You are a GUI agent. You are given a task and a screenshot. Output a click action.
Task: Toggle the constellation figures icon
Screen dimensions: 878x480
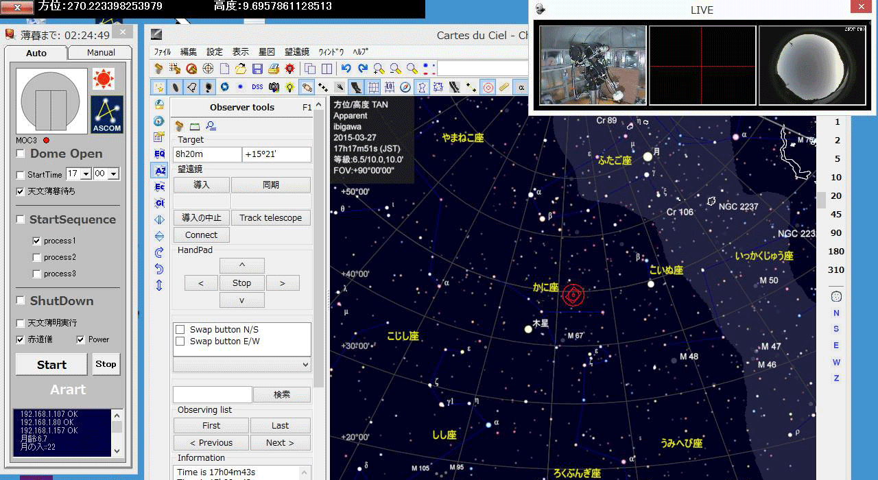point(422,87)
